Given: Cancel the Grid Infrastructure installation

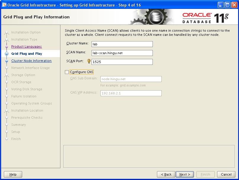Looking at the screenshot, I should pyautogui.click(x=226, y=174).
